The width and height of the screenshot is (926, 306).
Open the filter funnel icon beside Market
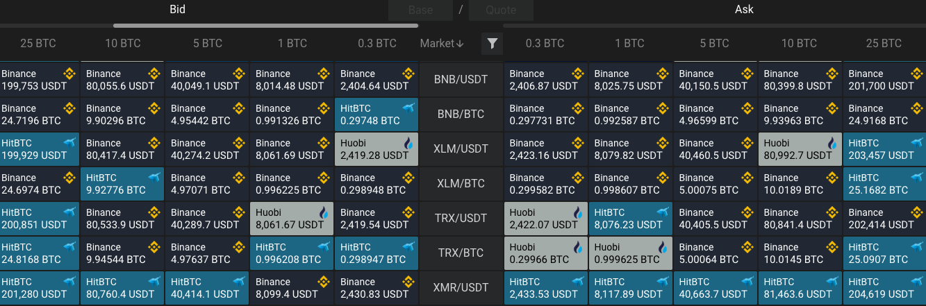(x=492, y=44)
